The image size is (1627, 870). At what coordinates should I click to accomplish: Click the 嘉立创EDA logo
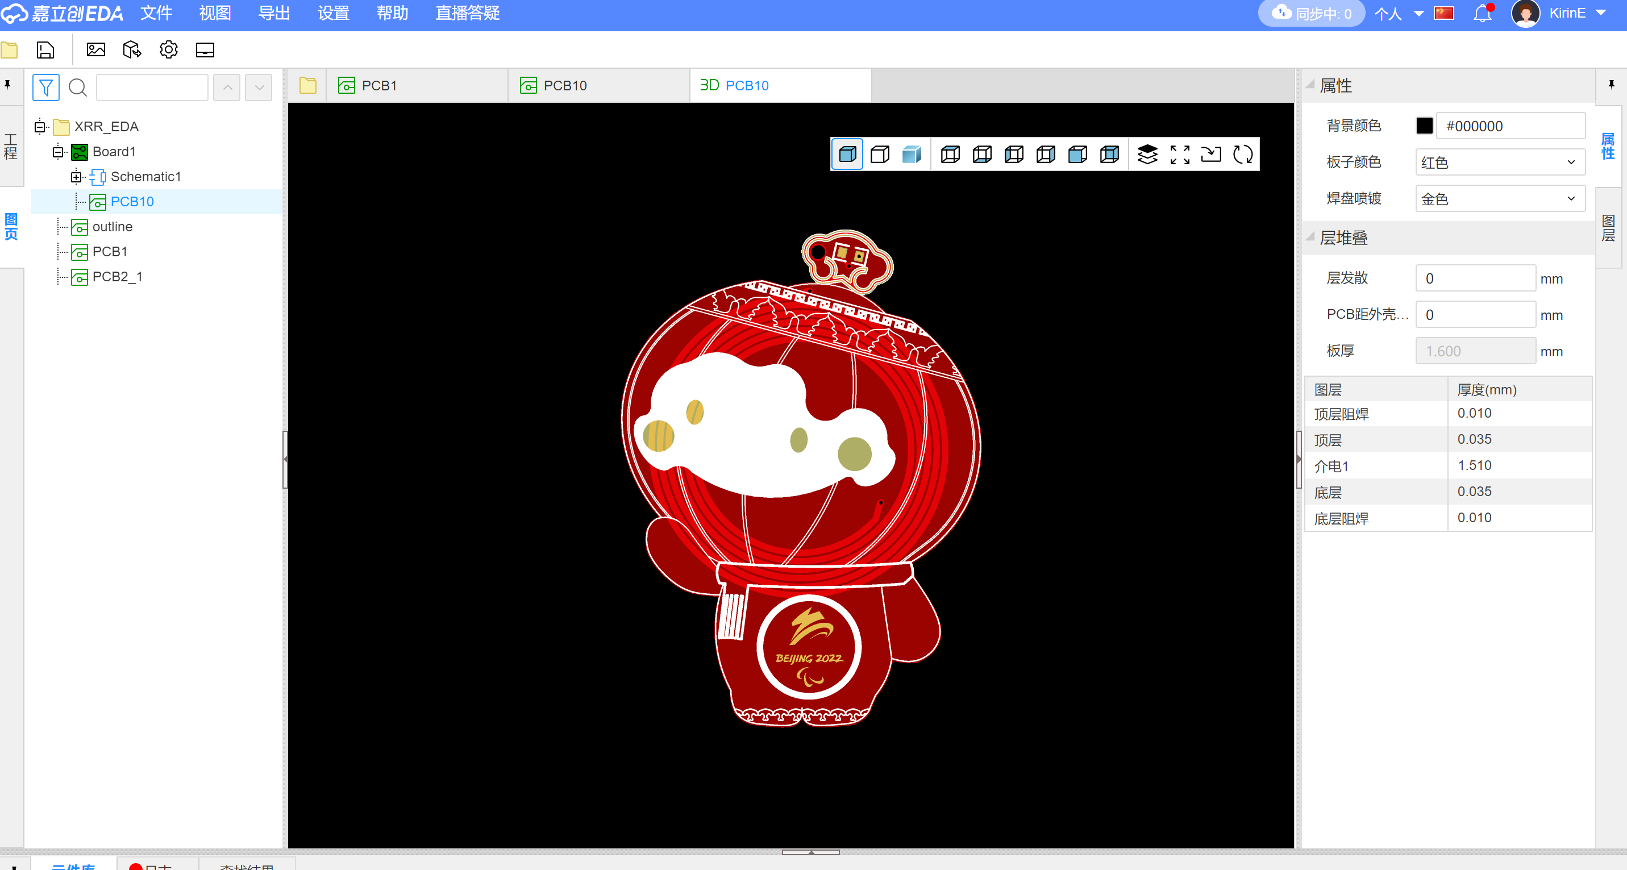pyautogui.click(x=62, y=13)
